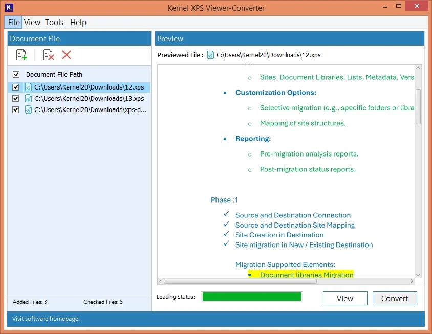Click the Document File Path column header text
This screenshot has height=334, width=432.
[54, 74]
